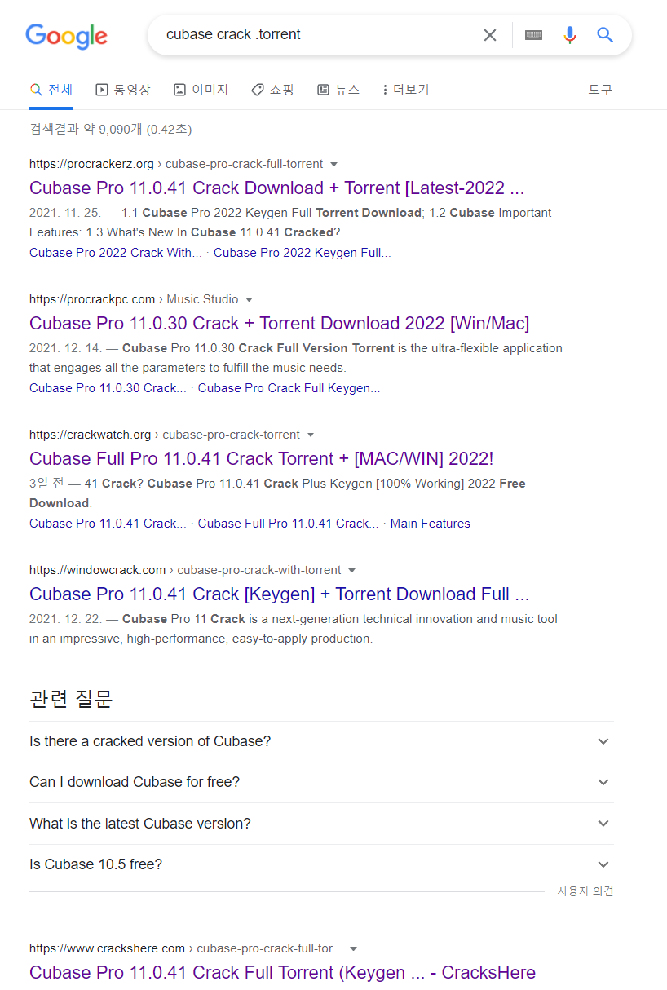
Task: Follow the 'Main Features' sitelink
Action: click(430, 524)
